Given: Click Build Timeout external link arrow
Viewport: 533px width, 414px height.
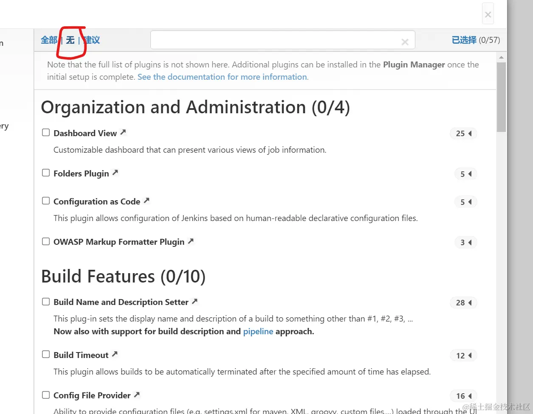Looking at the screenshot, I should click(115, 354).
